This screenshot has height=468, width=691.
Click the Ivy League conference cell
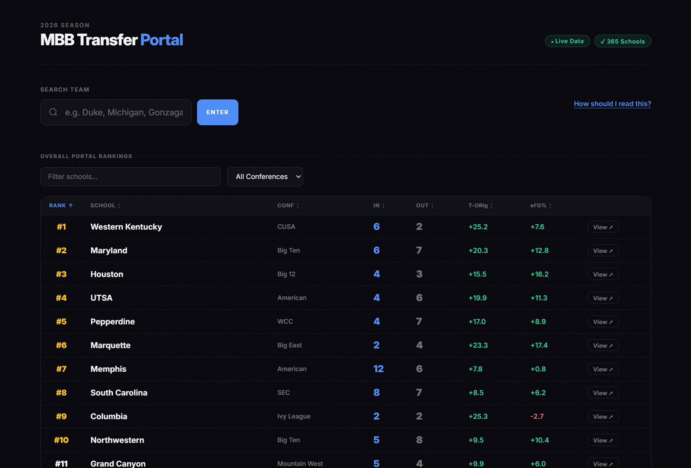(x=294, y=416)
